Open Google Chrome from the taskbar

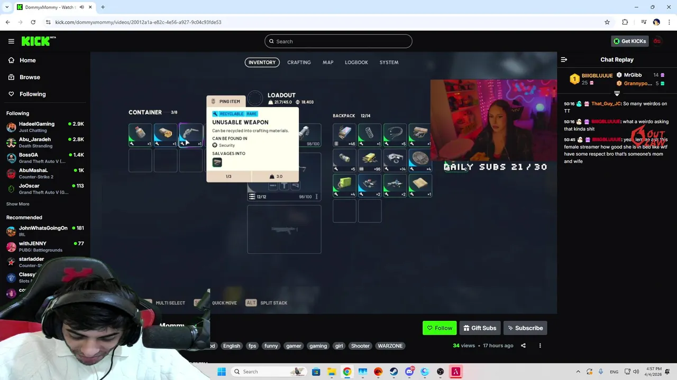pyautogui.click(x=347, y=372)
